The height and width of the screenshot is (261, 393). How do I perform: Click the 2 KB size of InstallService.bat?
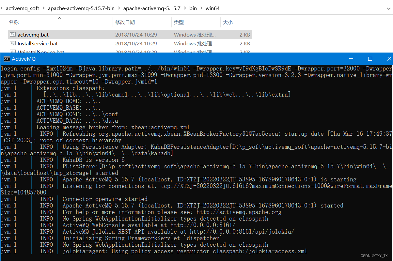tap(245, 43)
